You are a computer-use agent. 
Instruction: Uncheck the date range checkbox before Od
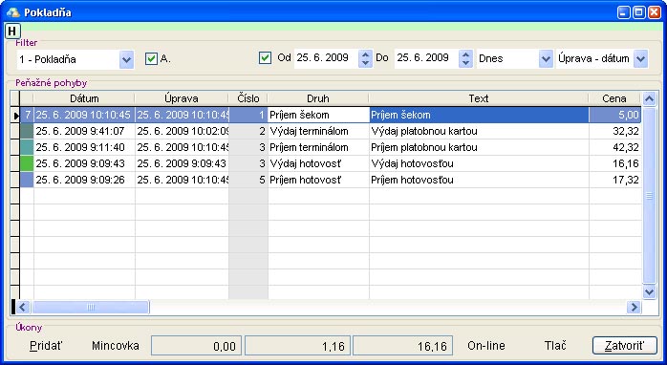click(x=265, y=58)
